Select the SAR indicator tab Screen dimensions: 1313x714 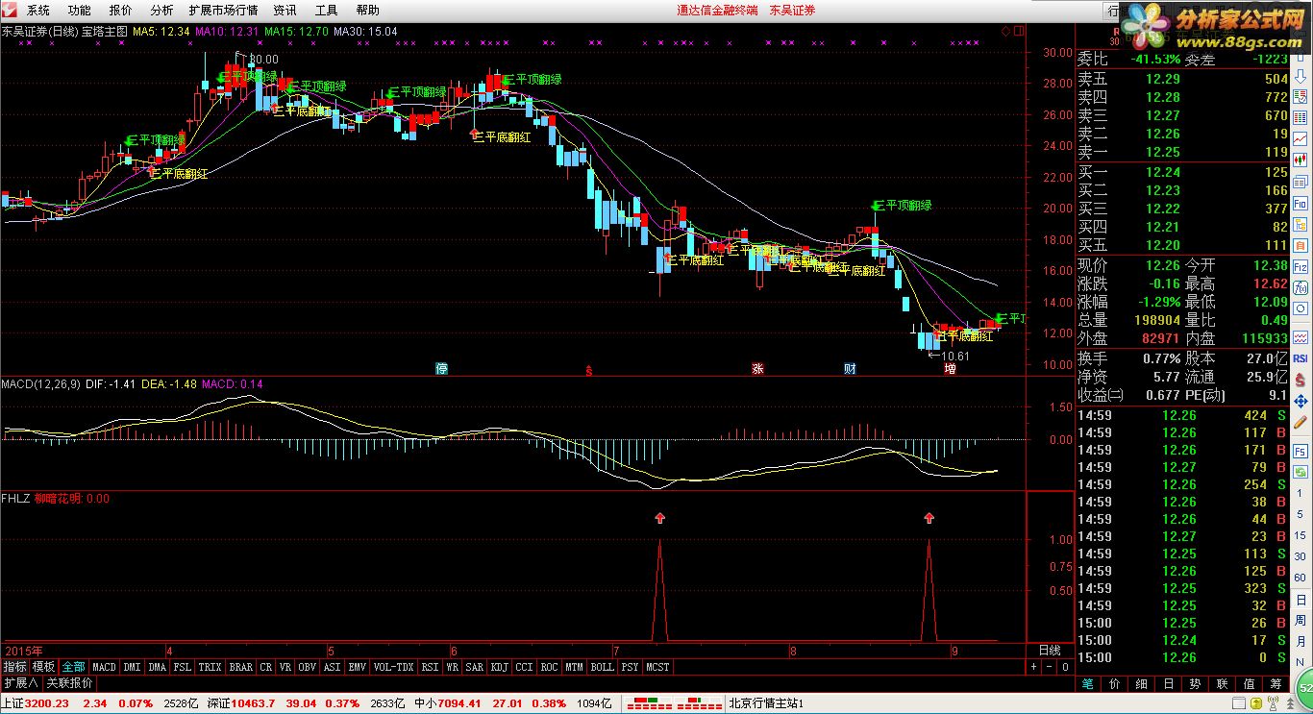[x=474, y=667]
